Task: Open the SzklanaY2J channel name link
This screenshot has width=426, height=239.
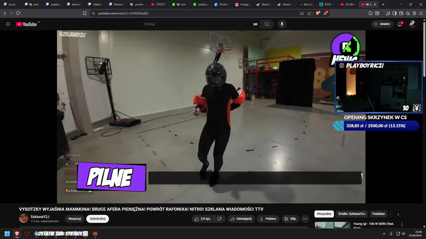Action: coord(40,217)
